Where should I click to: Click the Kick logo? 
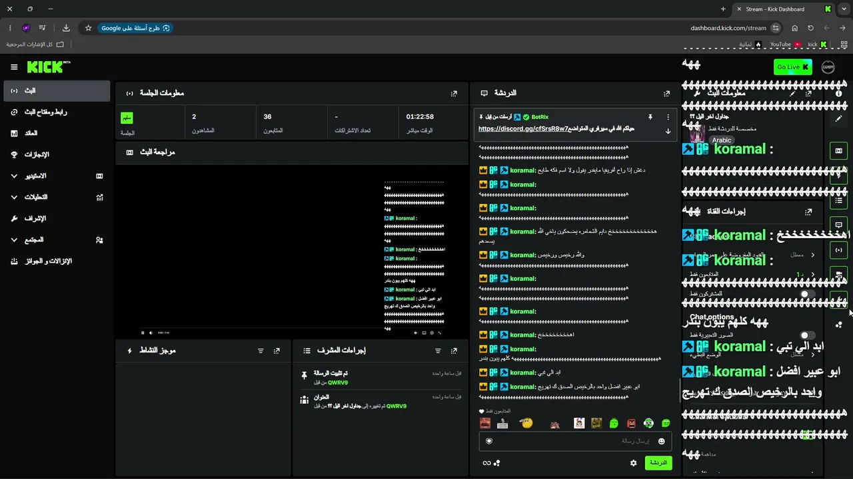point(49,67)
